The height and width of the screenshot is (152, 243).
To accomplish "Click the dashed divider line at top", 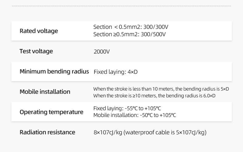I will pos(121,6).
